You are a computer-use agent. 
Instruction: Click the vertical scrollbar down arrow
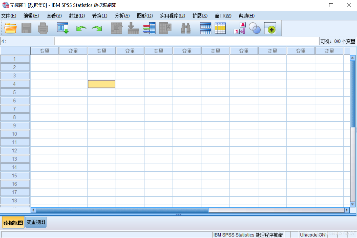coord(352,204)
